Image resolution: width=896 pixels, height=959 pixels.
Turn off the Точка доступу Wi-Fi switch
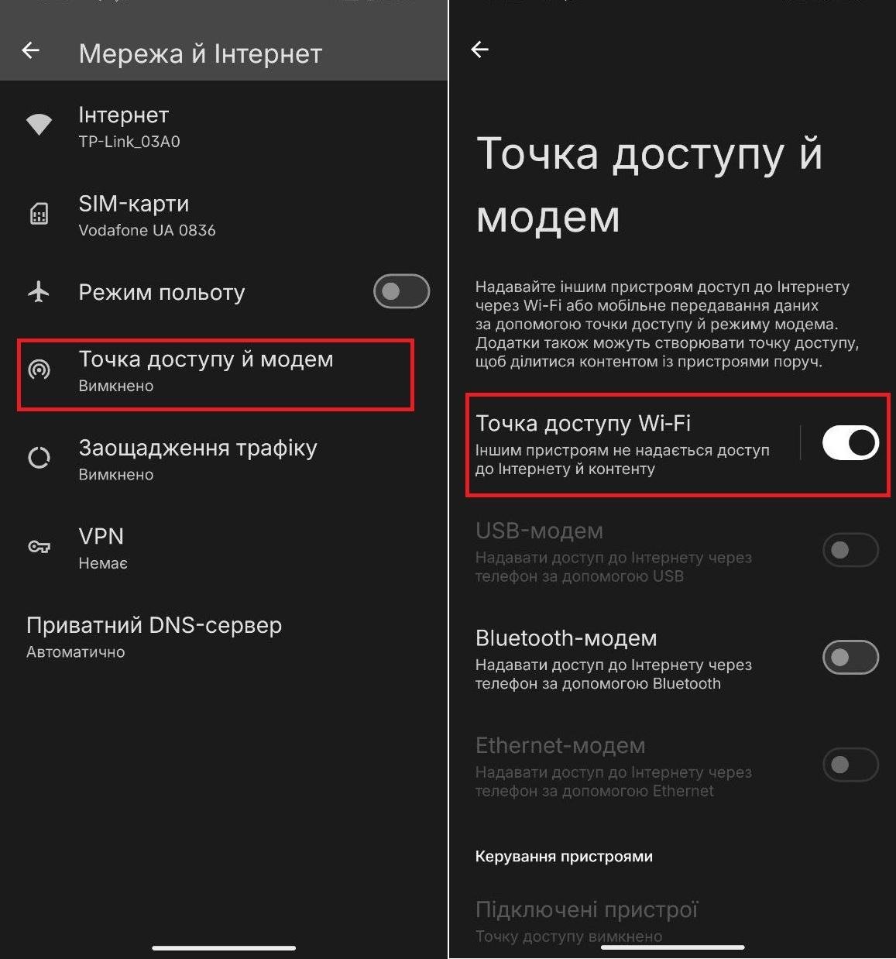tap(850, 443)
